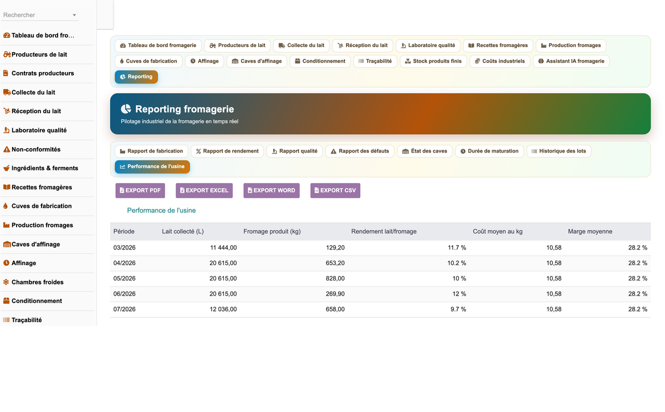This screenshot has height=412, width=665.
Task: Open Assistant IA fromagerie top tab
Action: point(571,61)
